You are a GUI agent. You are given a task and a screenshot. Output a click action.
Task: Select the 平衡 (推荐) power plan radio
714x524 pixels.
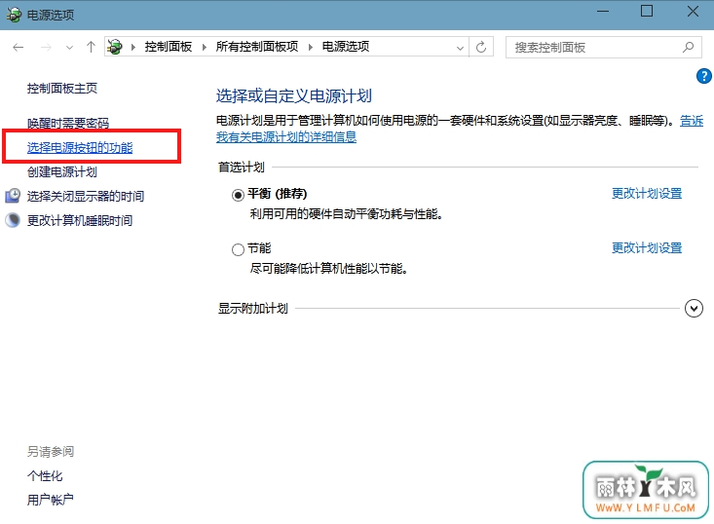(x=238, y=196)
